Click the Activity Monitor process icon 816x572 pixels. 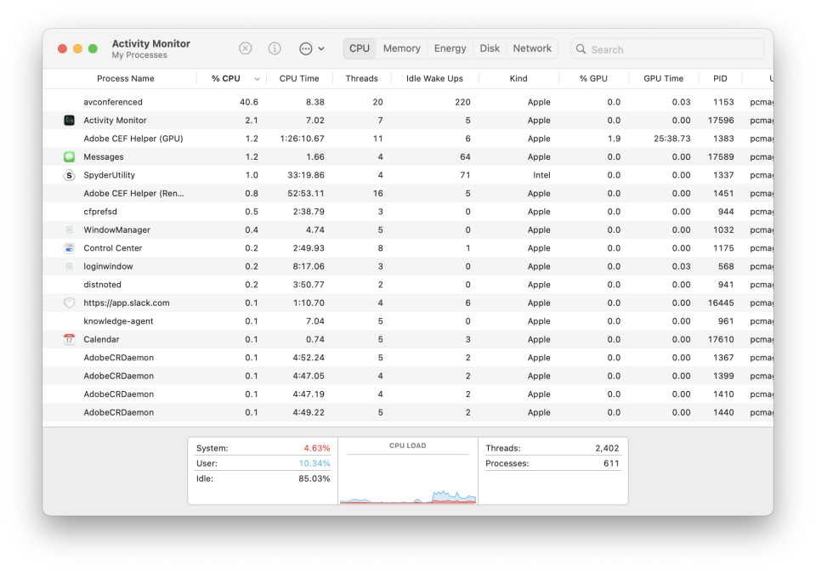[70, 121]
